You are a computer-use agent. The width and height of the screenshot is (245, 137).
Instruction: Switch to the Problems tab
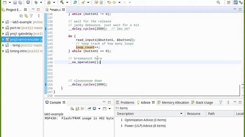[125, 102]
